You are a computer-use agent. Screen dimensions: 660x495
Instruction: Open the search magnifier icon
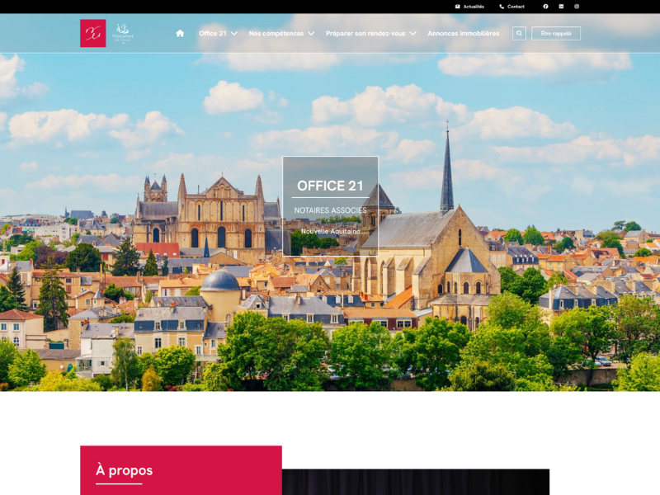coord(519,33)
